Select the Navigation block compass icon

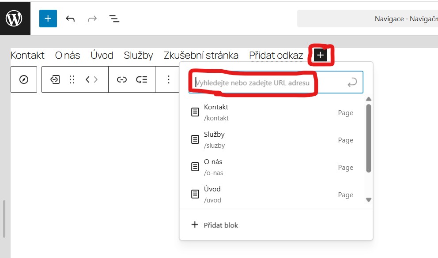pyautogui.click(x=24, y=79)
